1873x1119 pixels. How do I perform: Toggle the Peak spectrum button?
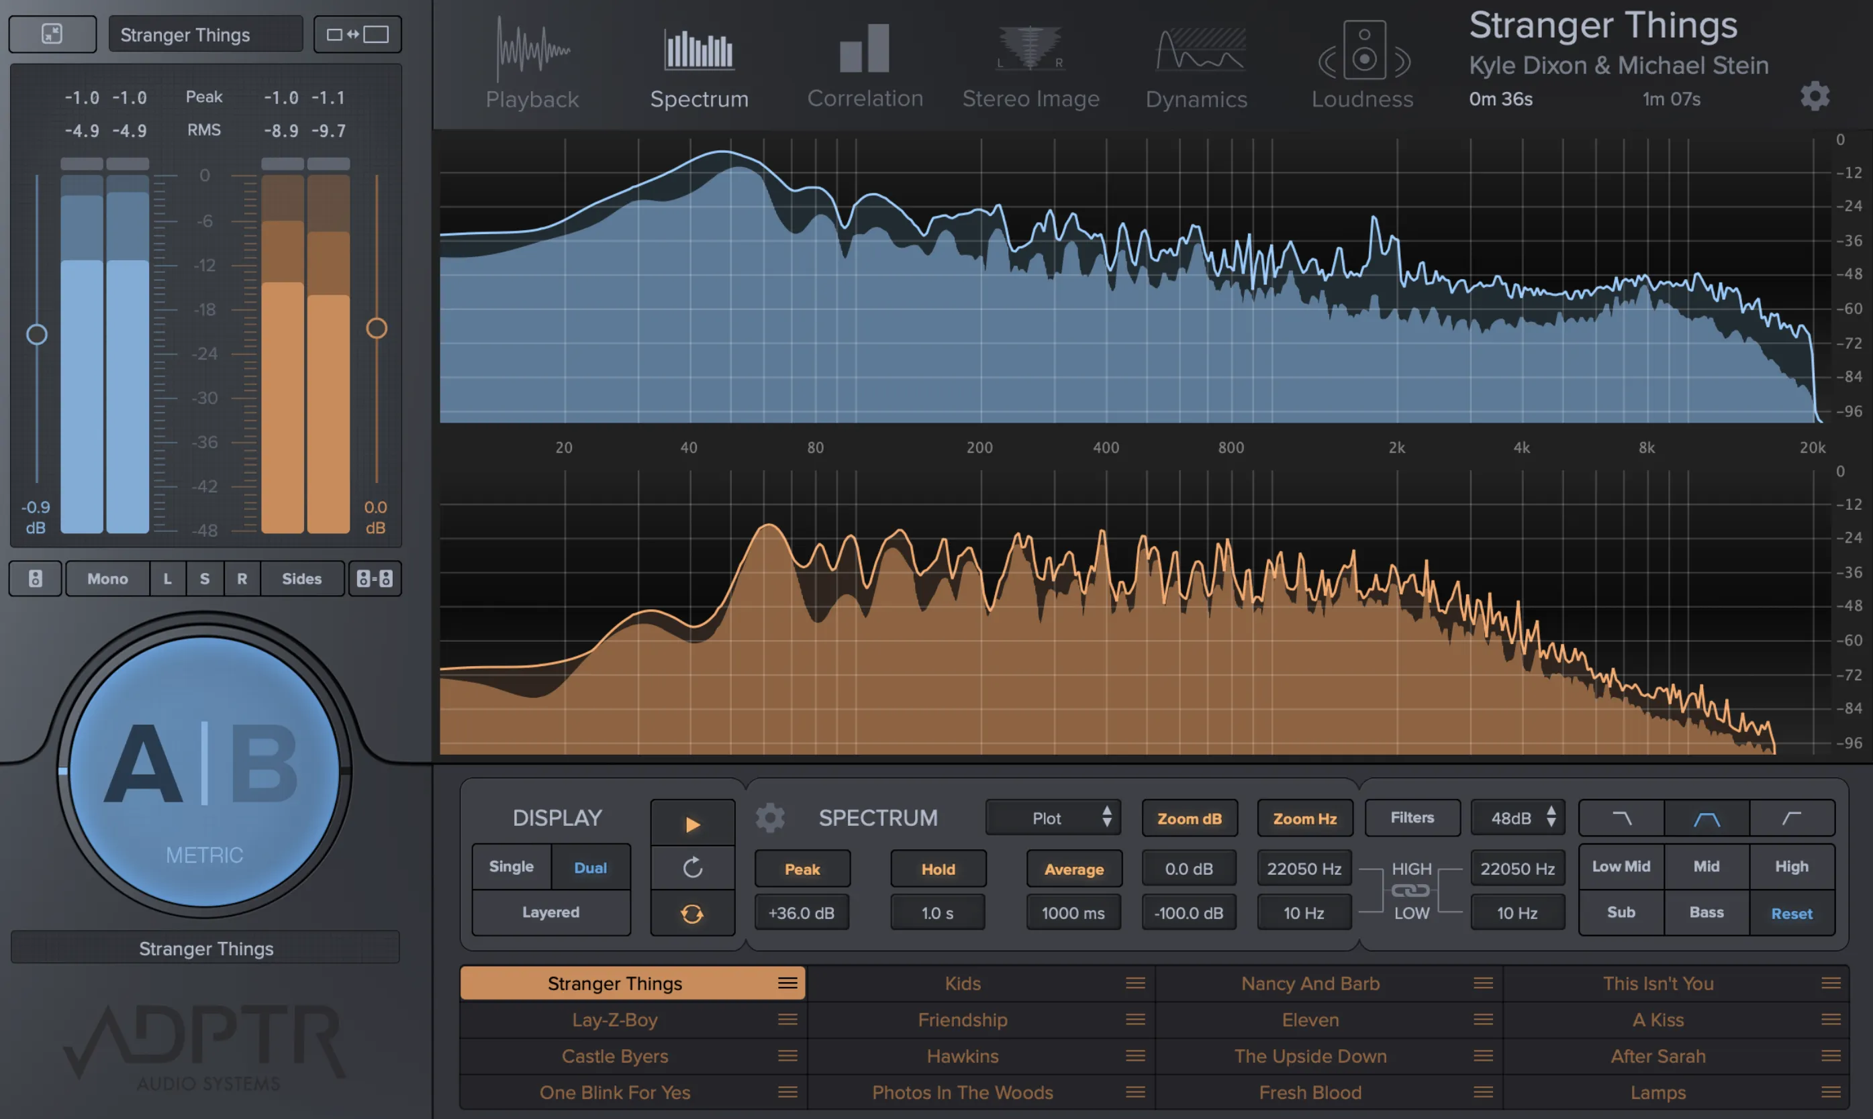click(802, 869)
